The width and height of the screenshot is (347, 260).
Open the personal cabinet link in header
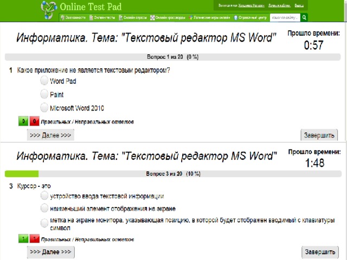tap(279, 5)
